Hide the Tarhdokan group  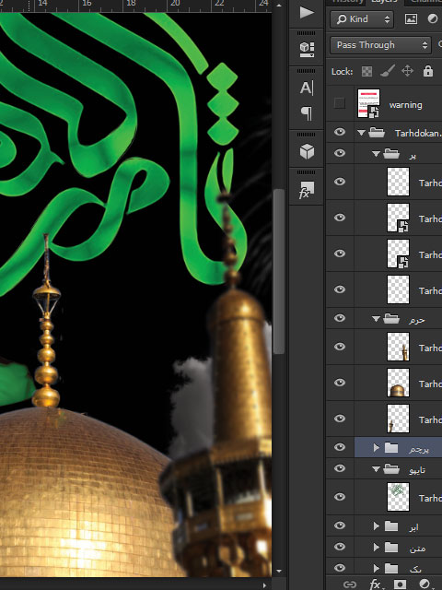pos(340,132)
